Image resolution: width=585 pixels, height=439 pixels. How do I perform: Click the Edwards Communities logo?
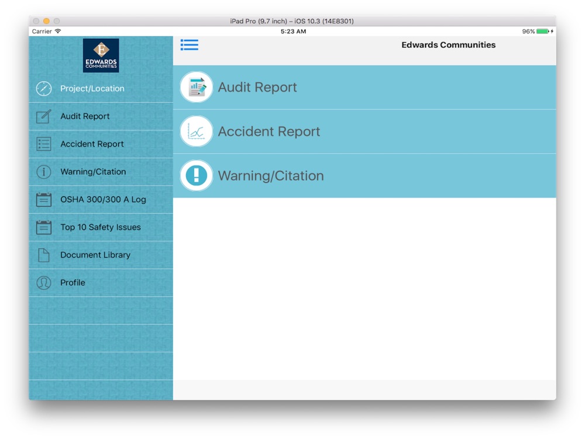tap(101, 55)
